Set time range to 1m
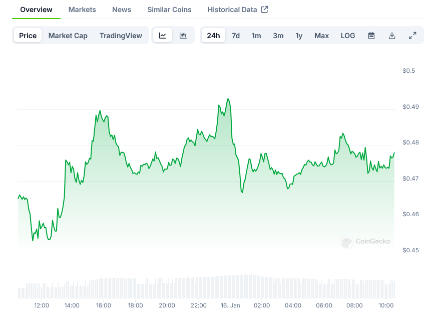This screenshot has height=314, width=424. click(256, 36)
